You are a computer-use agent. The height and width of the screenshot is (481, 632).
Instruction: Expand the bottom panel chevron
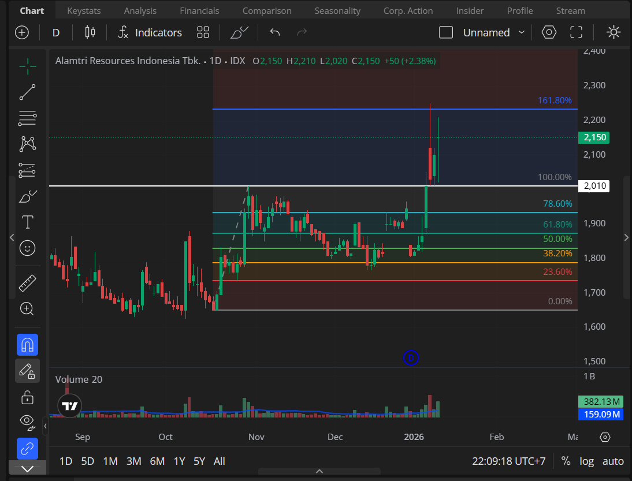pyautogui.click(x=319, y=471)
